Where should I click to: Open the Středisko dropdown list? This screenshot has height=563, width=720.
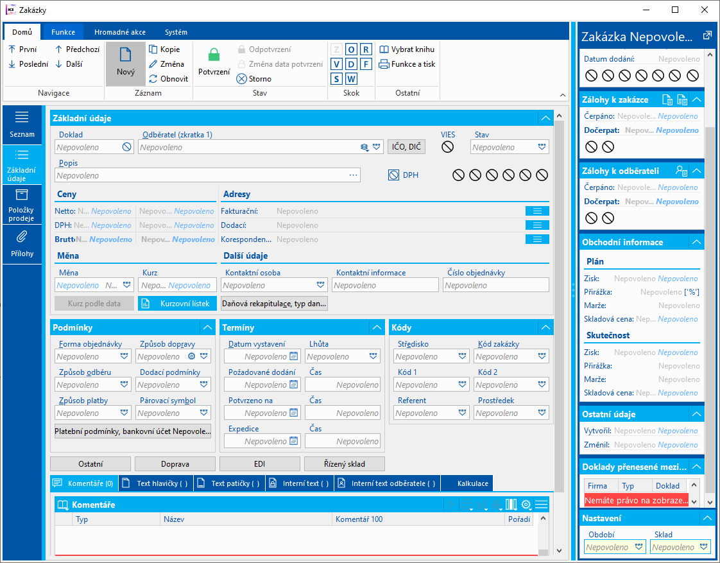click(x=463, y=357)
